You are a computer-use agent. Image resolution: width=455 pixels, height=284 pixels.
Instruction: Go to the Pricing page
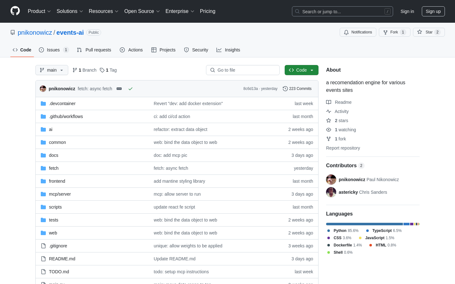(x=208, y=11)
